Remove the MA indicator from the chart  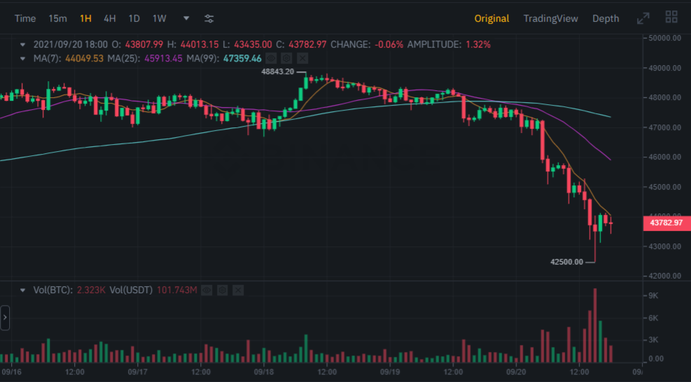(301, 58)
